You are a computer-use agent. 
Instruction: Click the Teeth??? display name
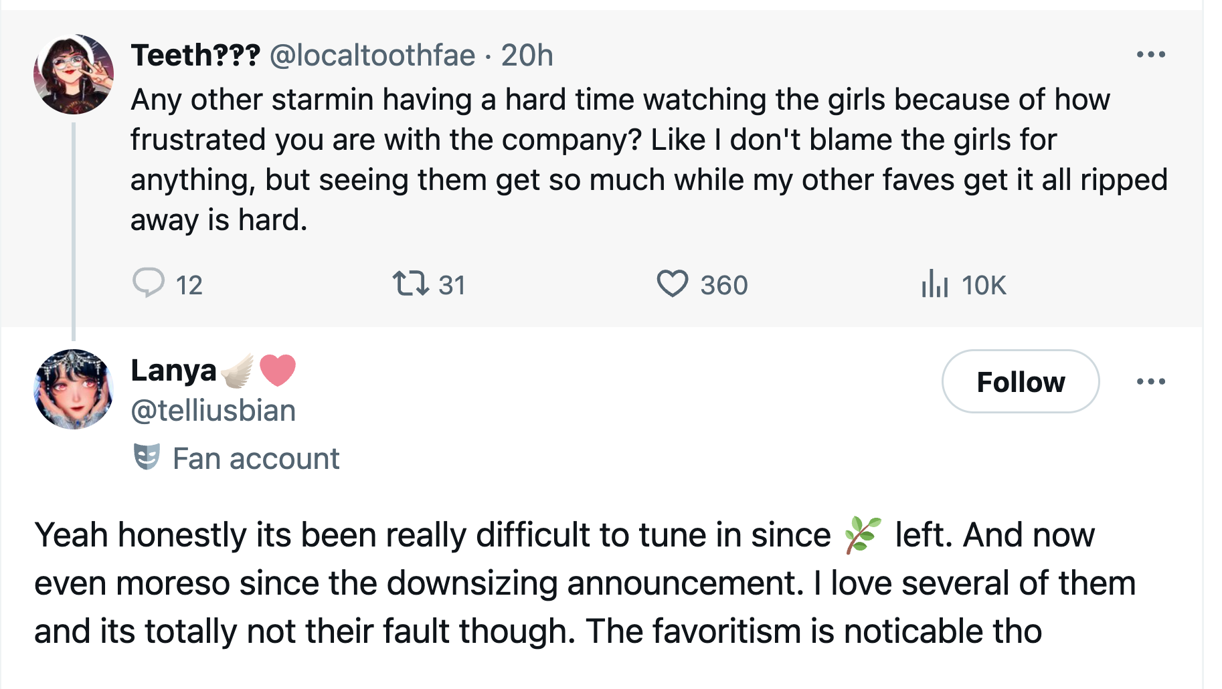click(x=195, y=55)
